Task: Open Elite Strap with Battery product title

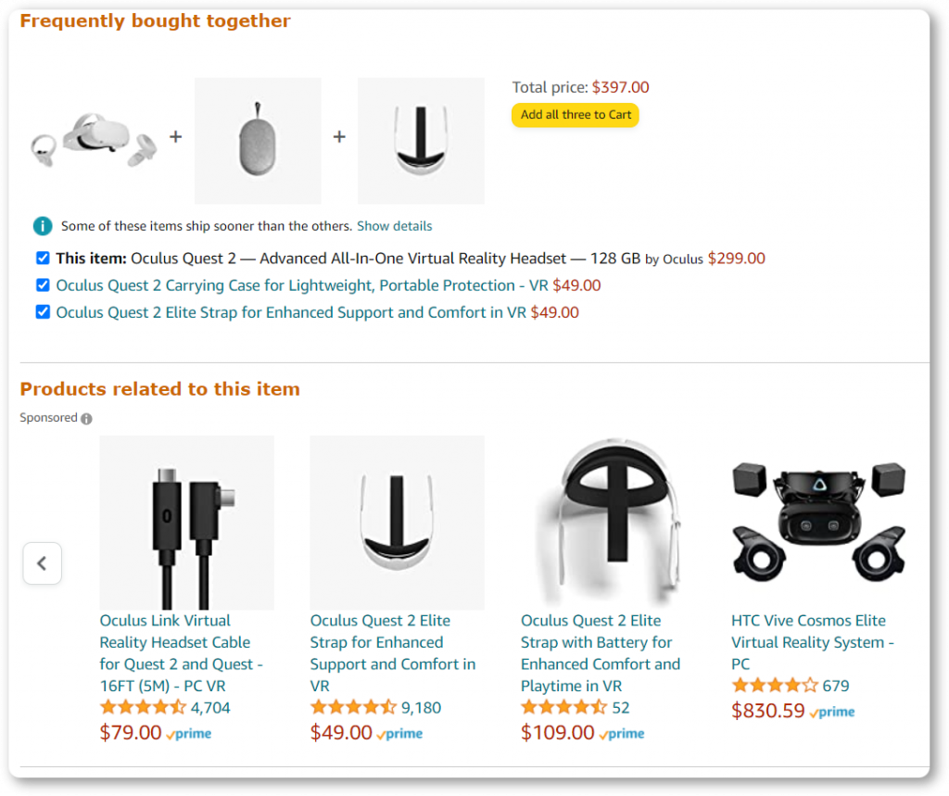Action: click(601, 653)
